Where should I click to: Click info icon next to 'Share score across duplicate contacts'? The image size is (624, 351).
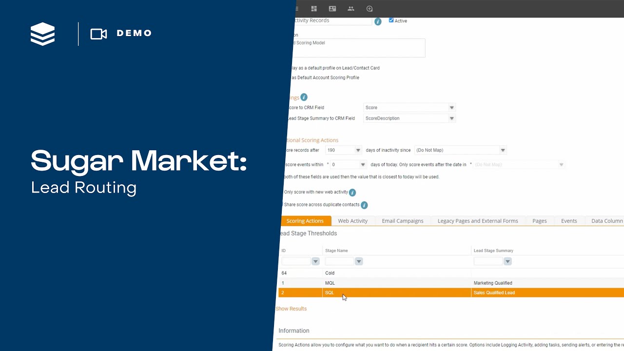tap(364, 205)
